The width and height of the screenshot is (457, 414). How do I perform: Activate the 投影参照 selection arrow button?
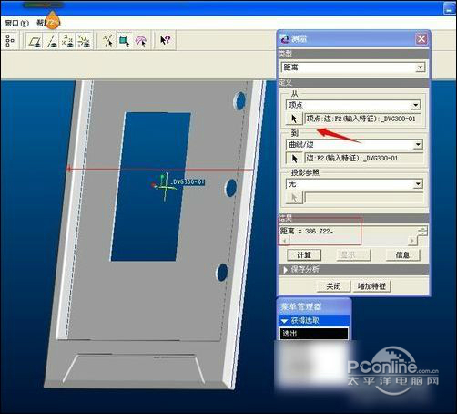(x=294, y=198)
